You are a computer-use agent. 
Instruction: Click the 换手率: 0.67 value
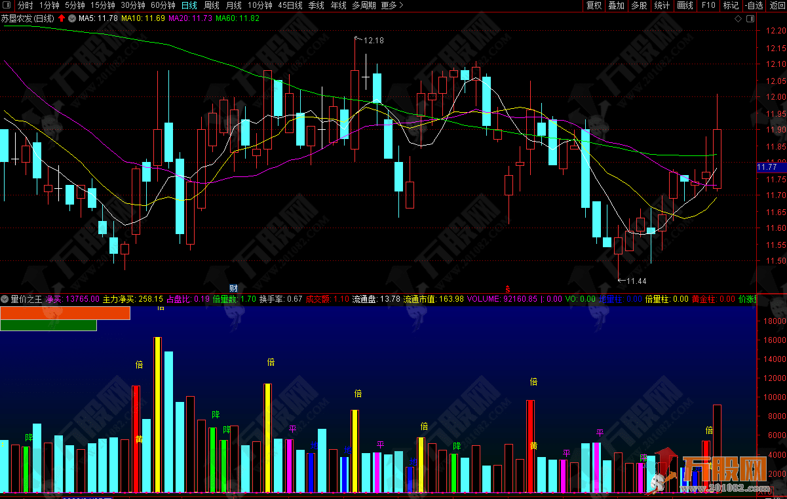(280, 299)
